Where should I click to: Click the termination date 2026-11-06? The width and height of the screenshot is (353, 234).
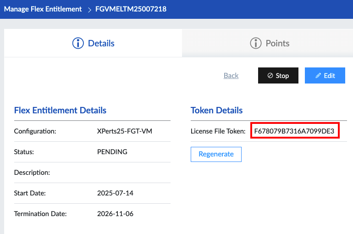click(115, 214)
